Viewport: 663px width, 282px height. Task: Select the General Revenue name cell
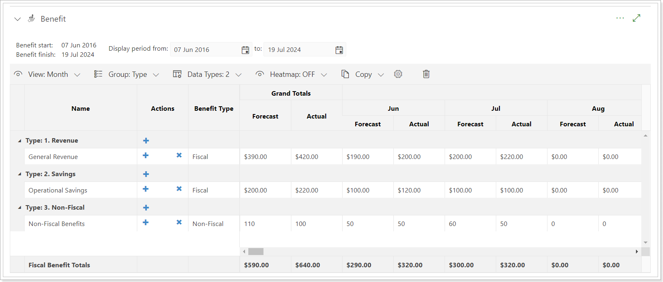click(81, 157)
